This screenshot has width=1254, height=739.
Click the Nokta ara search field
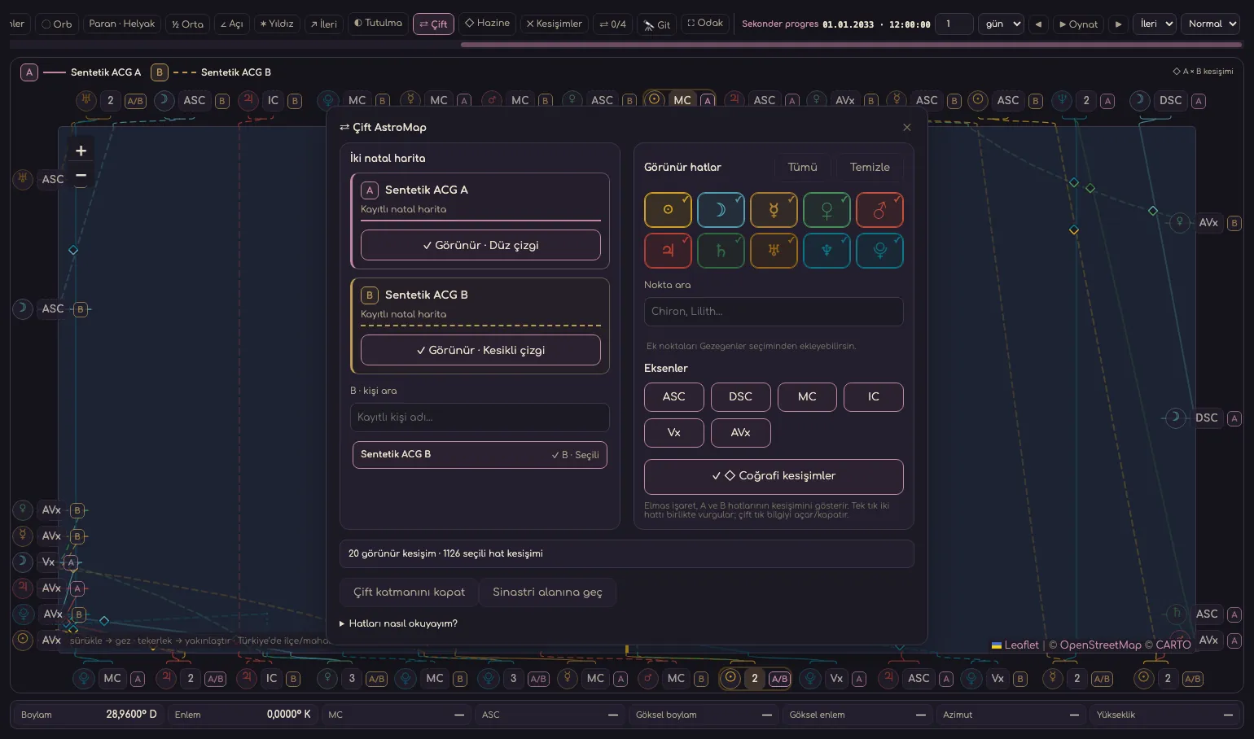pos(774,312)
